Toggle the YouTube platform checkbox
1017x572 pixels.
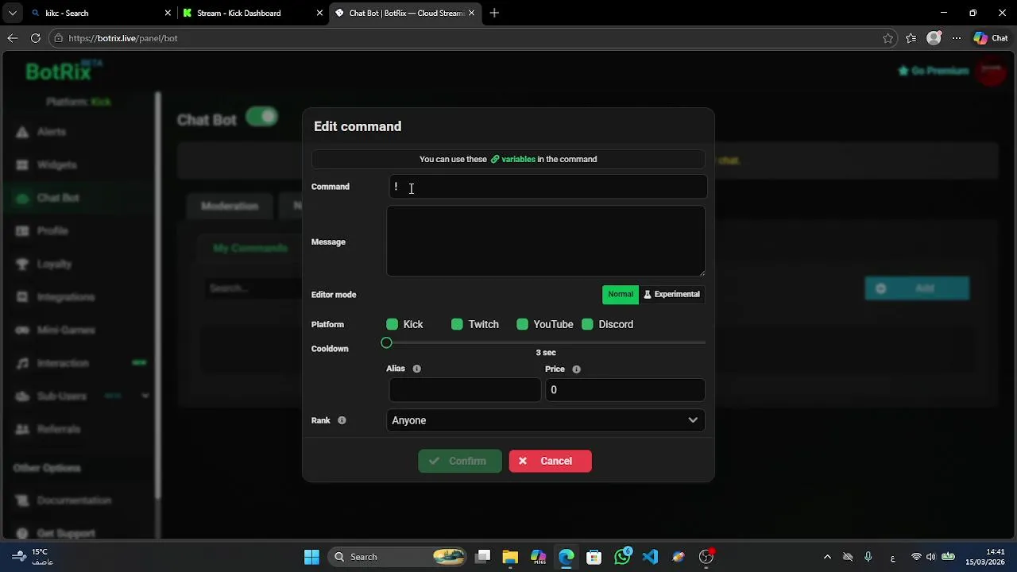[522, 324]
